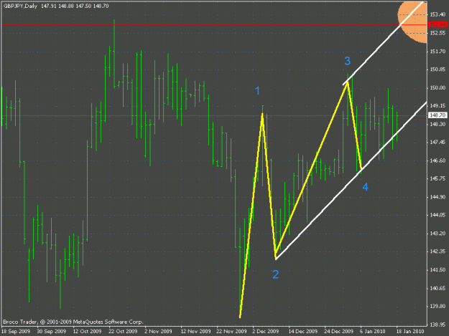This screenshot has height=336, width=449.
Task: Click the 18 Jan 2010 date label
Action: [x=410, y=332]
